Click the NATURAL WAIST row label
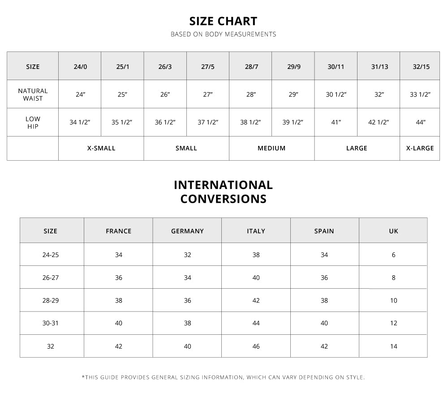Viewport: 448px width, 397px height. (x=33, y=94)
